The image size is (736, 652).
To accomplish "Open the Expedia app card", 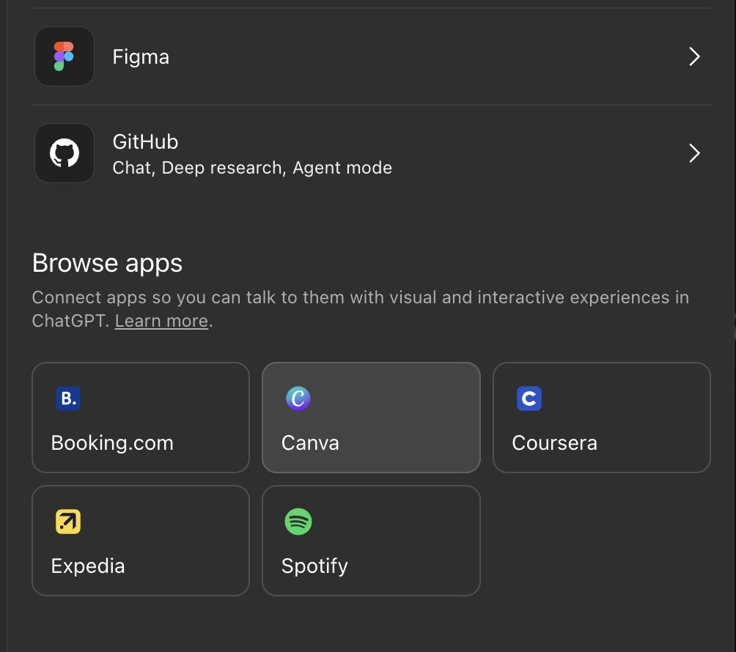I will click(x=140, y=541).
